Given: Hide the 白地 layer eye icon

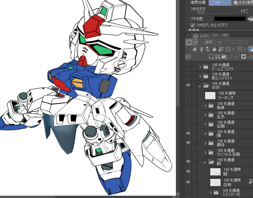Looking at the screenshot, I should (x=188, y=182).
